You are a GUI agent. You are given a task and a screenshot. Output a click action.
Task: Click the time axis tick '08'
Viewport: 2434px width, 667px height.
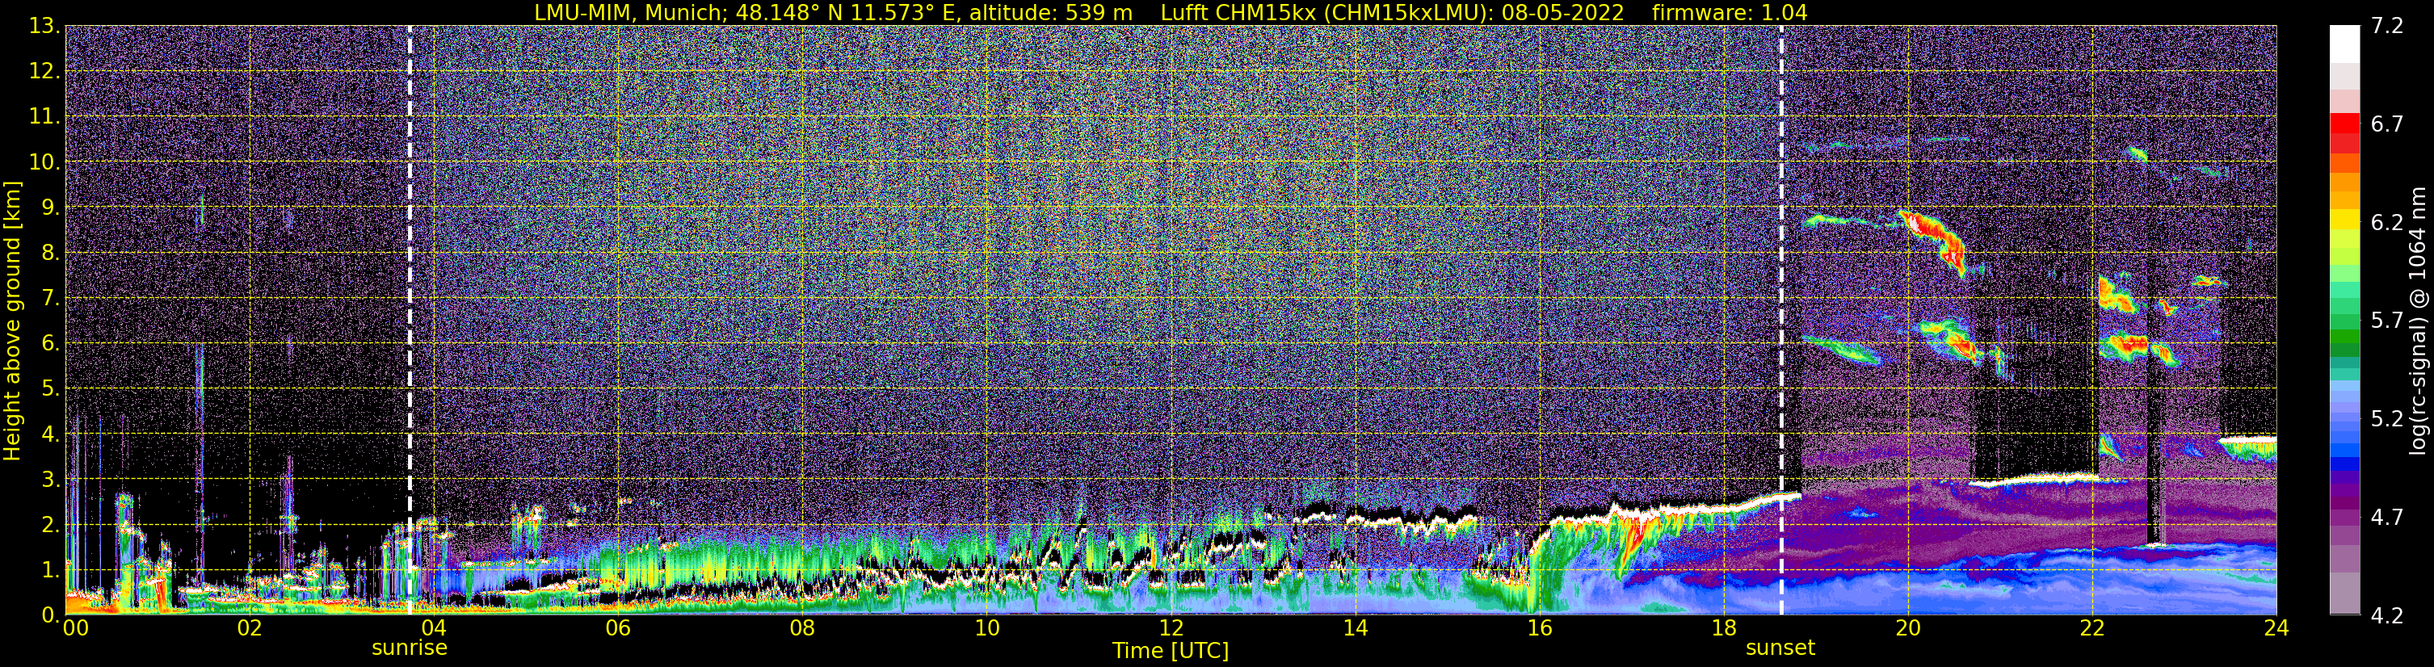pyautogui.click(x=802, y=628)
